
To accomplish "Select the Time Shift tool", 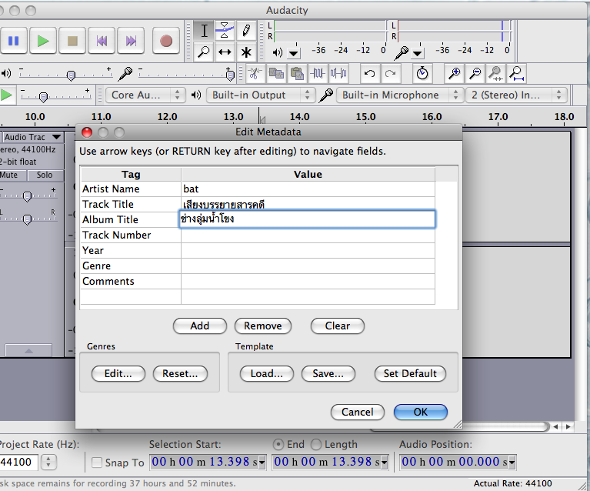I will coord(225,52).
